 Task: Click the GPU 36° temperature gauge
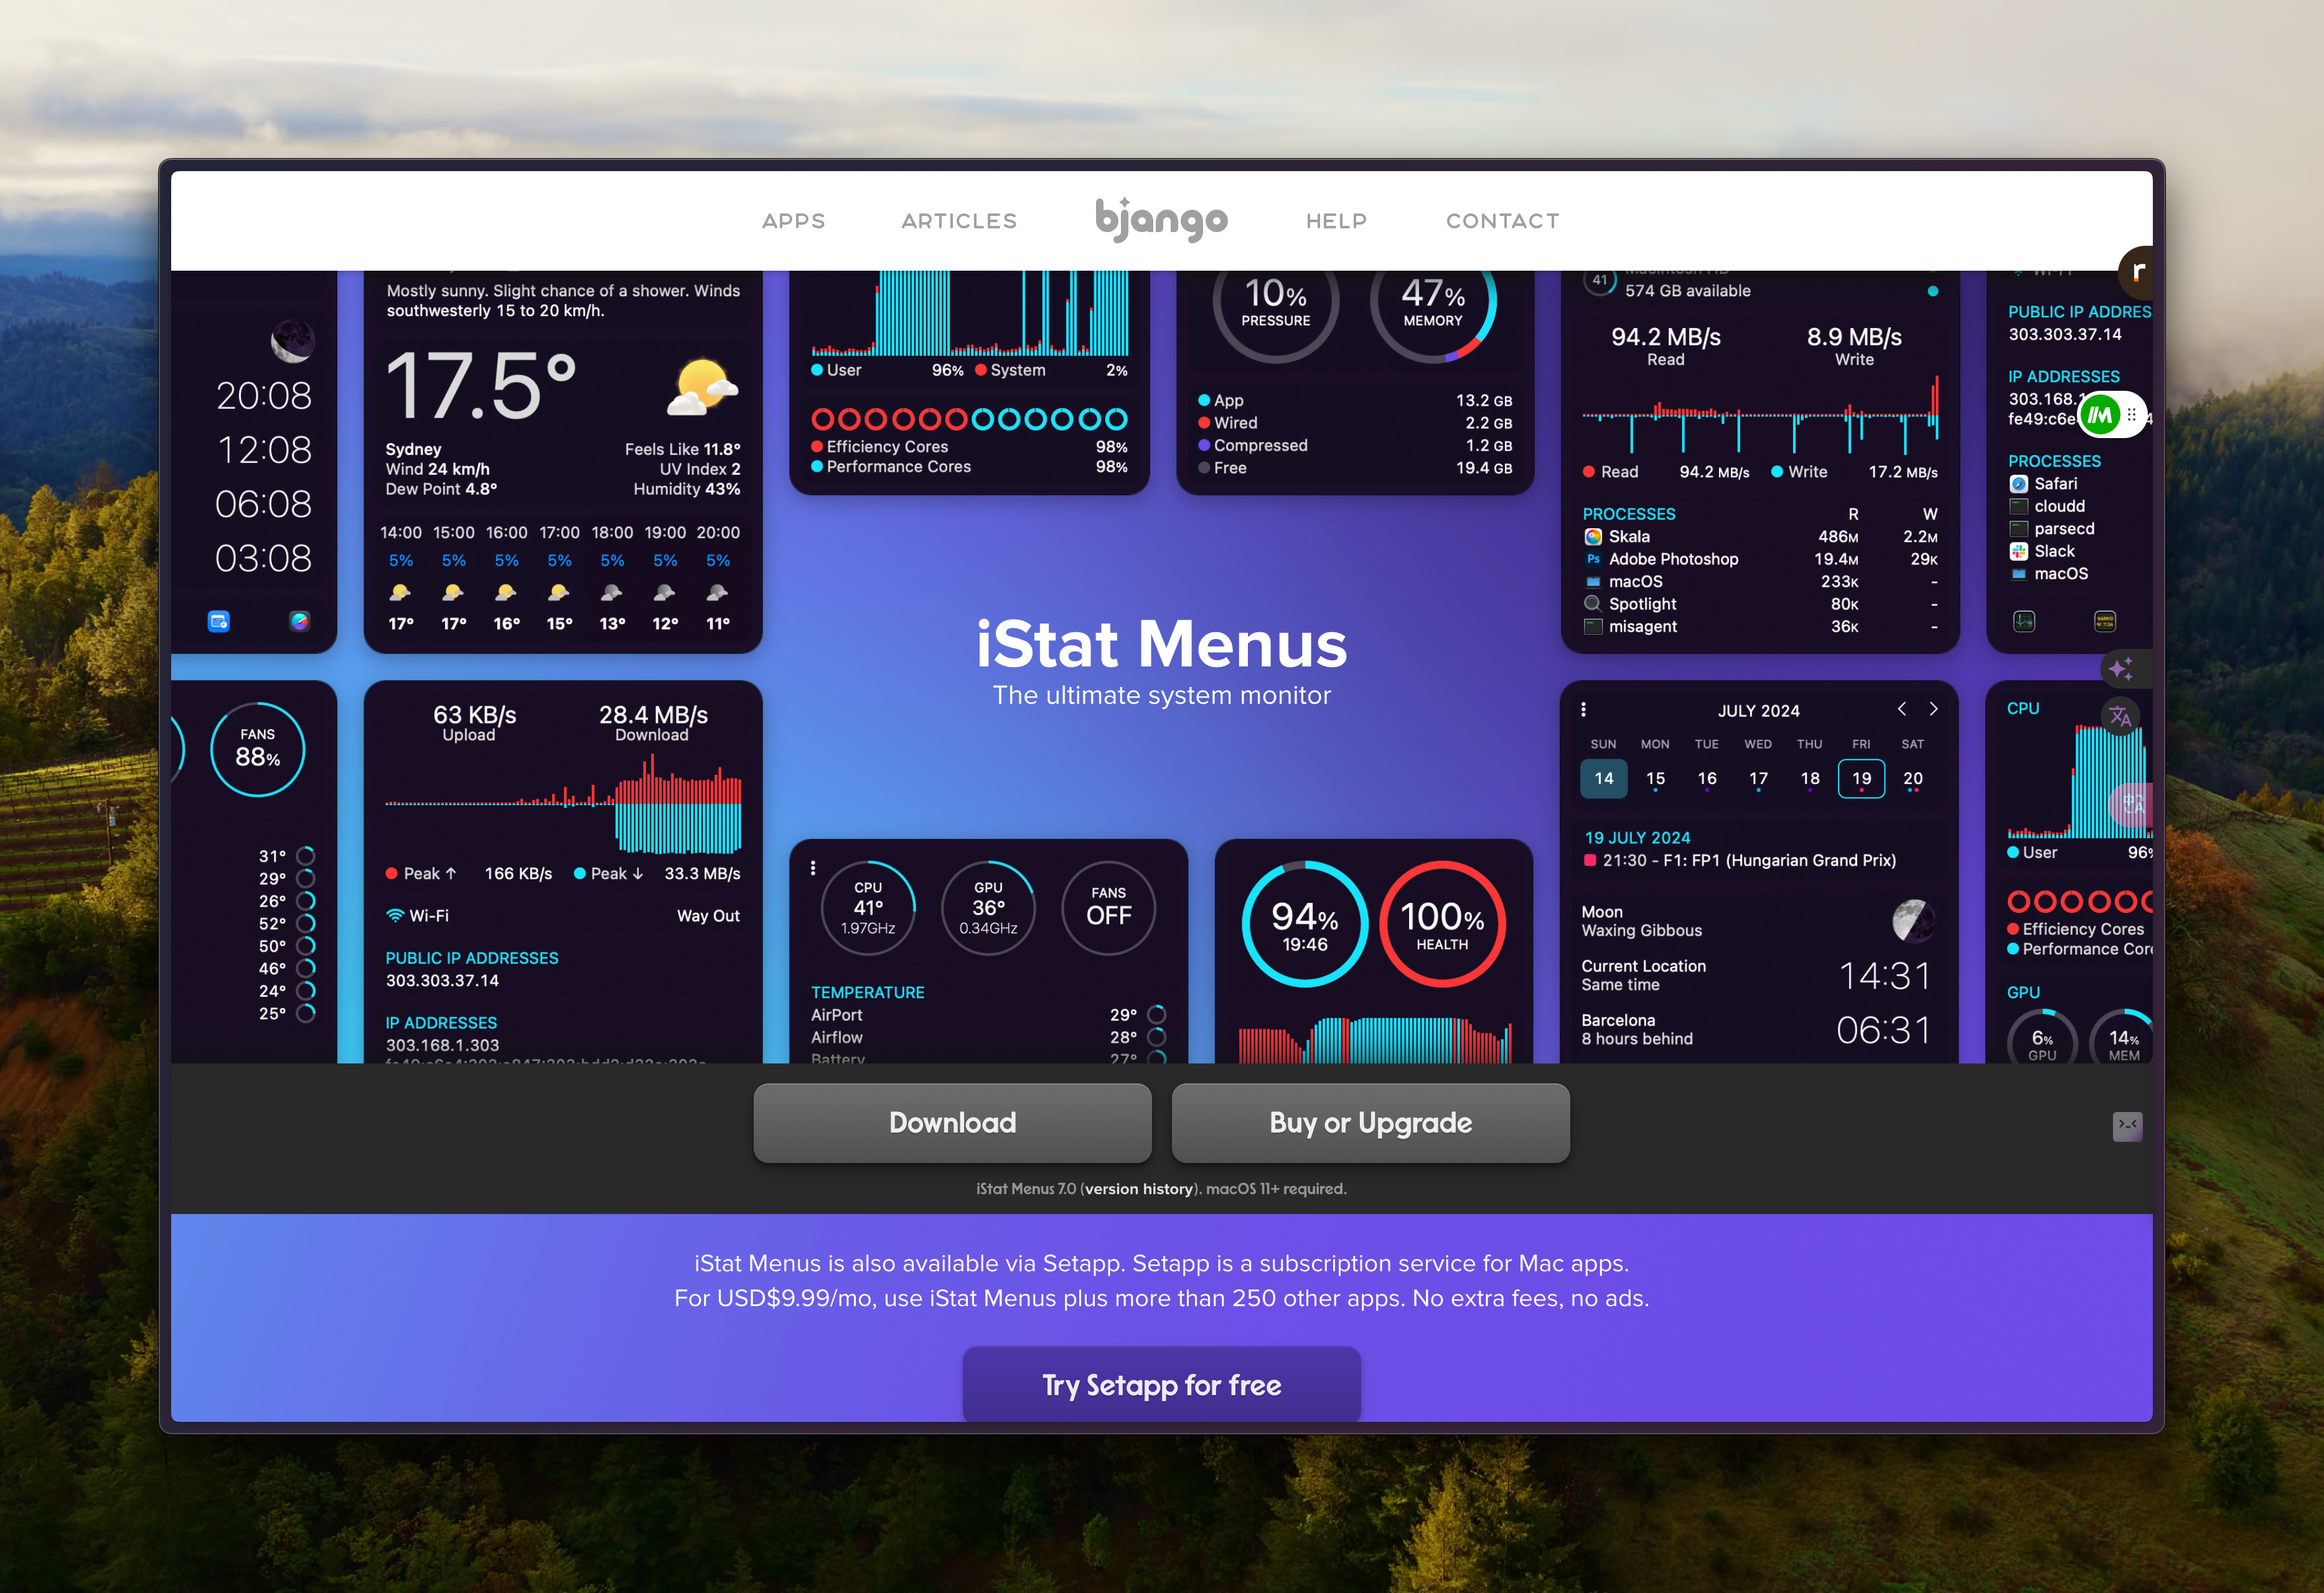pyautogui.click(x=988, y=908)
